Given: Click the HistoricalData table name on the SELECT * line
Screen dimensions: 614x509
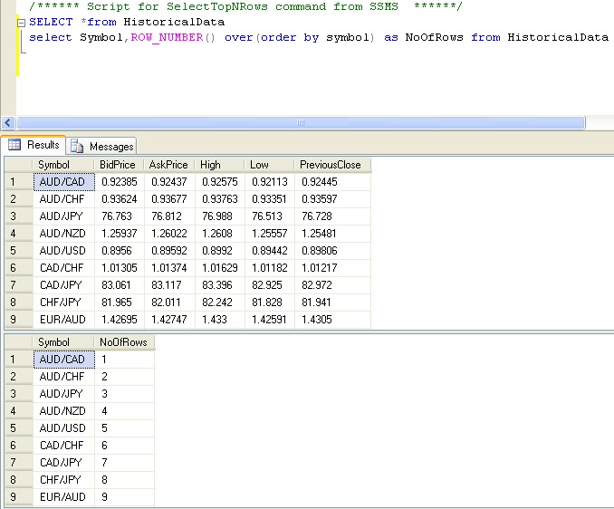Looking at the screenshot, I should coord(174,22).
